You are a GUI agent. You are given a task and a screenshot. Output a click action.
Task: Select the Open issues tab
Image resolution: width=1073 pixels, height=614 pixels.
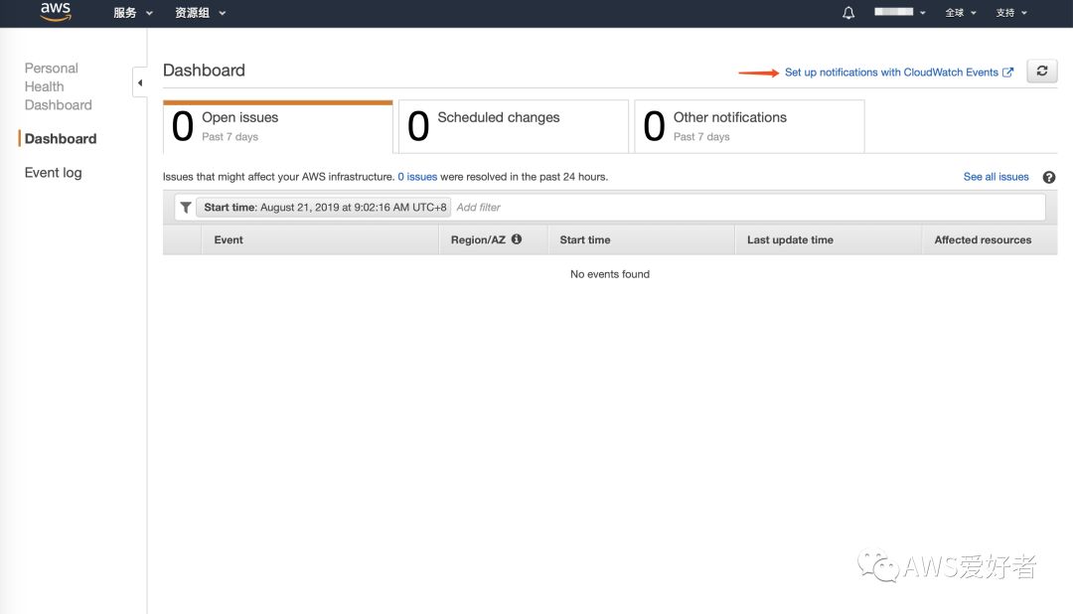[x=278, y=126]
